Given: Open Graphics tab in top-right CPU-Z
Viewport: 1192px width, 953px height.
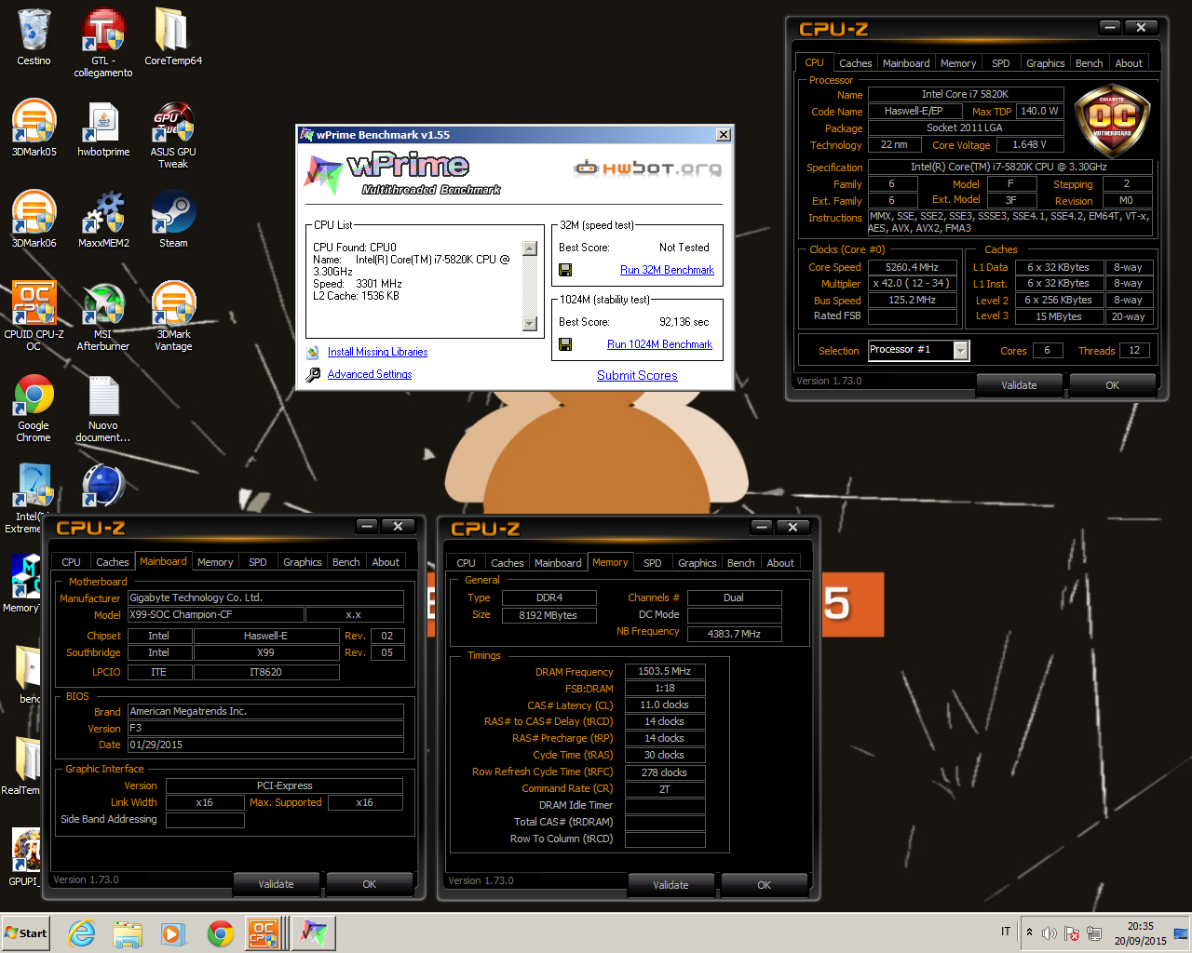Looking at the screenshot, I should click(1045, 63).
